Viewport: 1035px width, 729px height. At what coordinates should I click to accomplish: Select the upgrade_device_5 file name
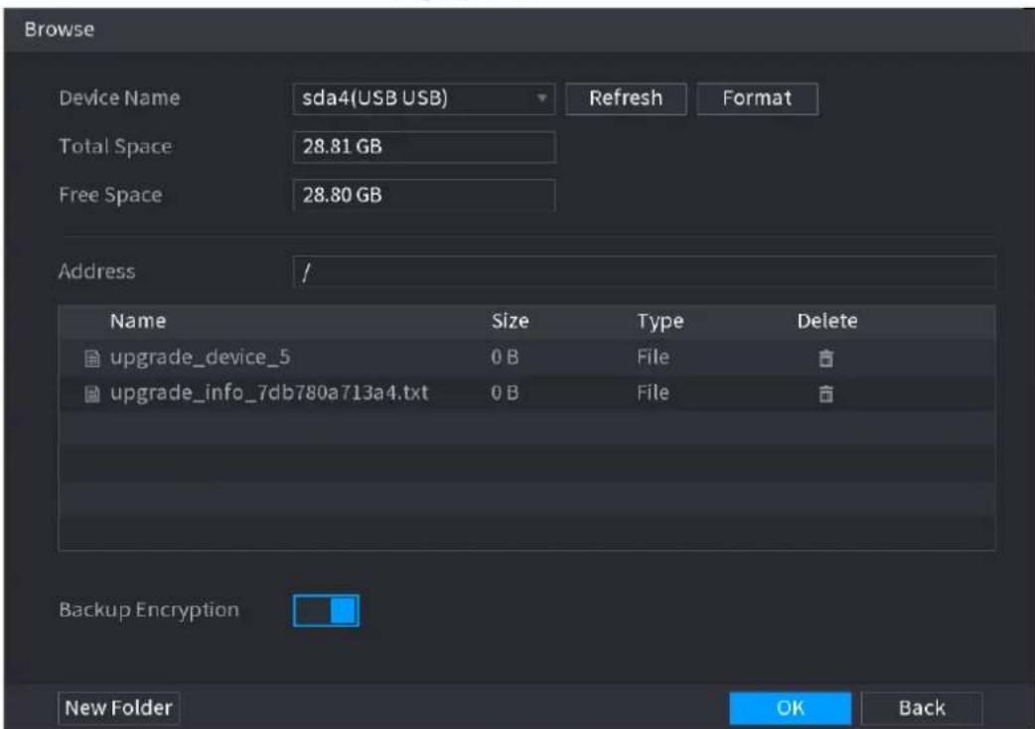(x=200, y=358)
